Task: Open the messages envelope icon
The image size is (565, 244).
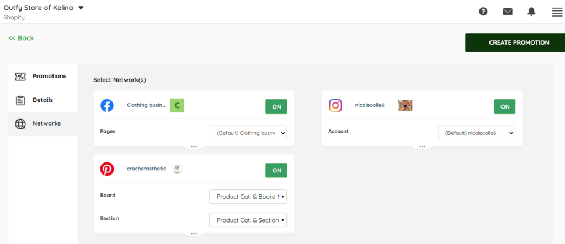Action: (x=508, y=12)
